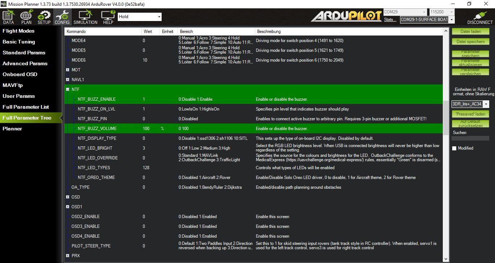495x263 pixels.
Task: Click the Kommando column header
Action: pyautogui.click(x=103, y=32)
